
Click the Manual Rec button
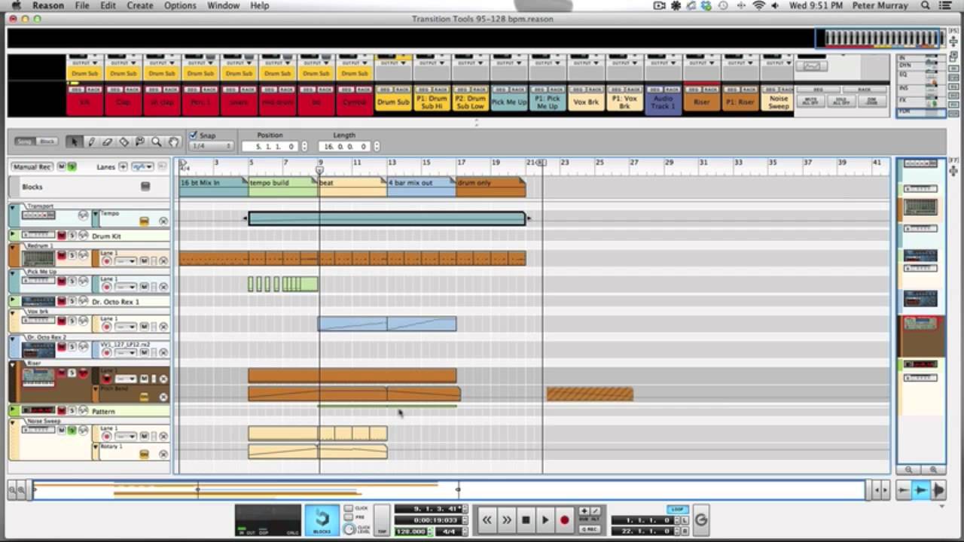[32, 166]
